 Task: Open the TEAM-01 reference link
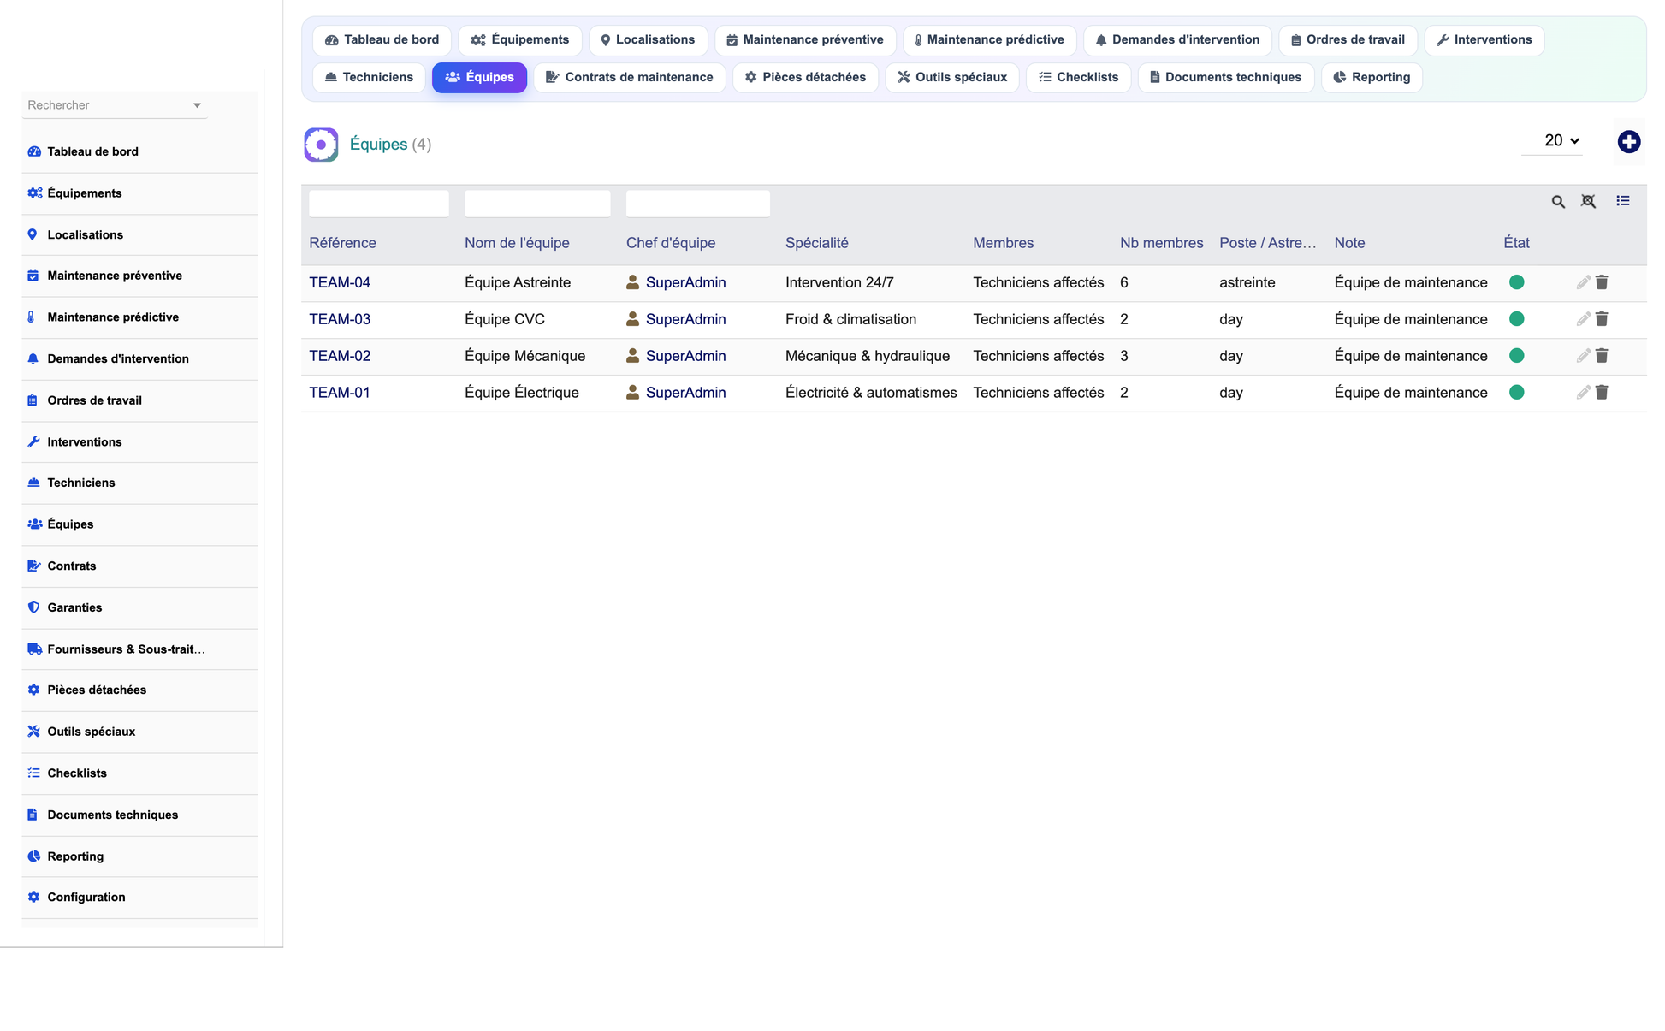coord(340,393)
